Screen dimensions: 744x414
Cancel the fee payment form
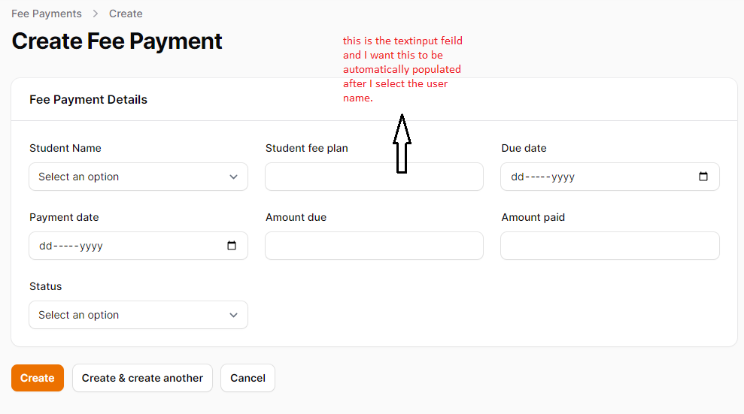[247, 378]
